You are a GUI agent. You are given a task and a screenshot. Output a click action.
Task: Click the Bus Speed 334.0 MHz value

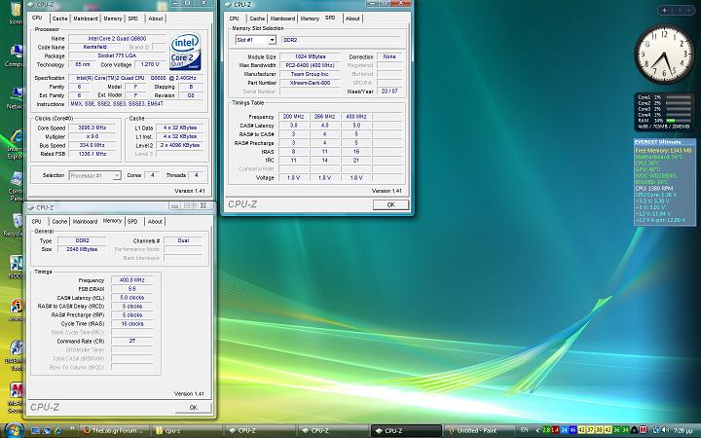pyautogui.click(x=92, y=145)
